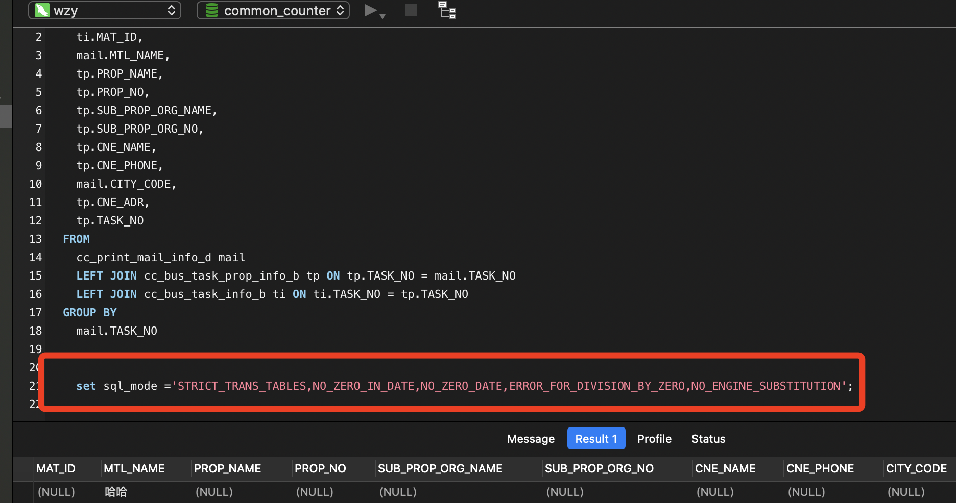This screenshot has height=503, width=956.
Task: Expand the run options arrow beside play
Action: coord(383,16)
